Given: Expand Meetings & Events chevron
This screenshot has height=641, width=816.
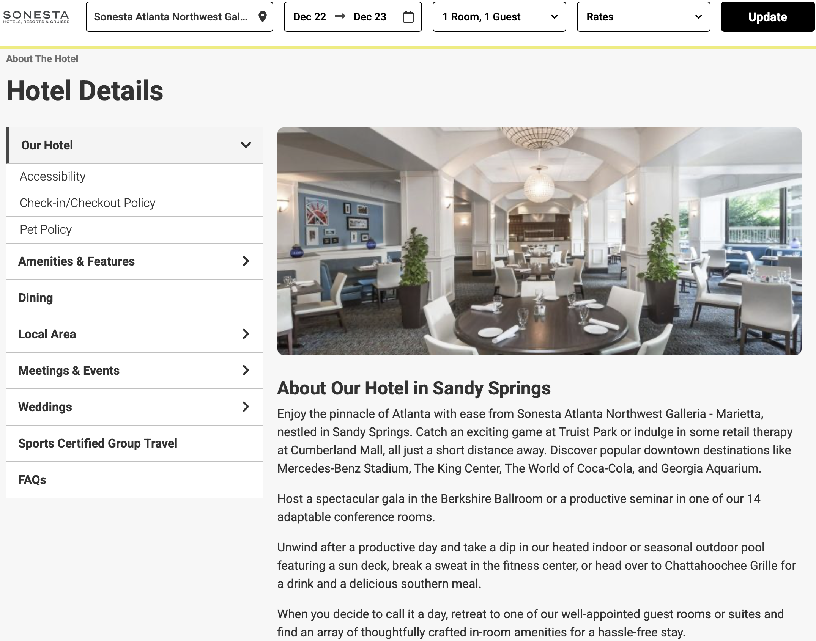Looking at the screenshot, I should coord(246,370).
